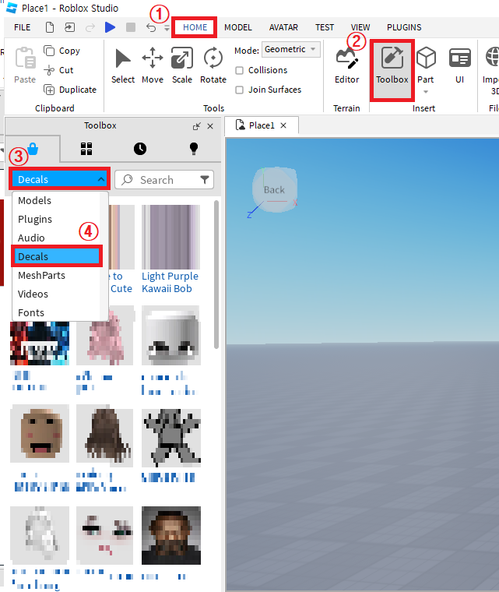Click the brown smiling face decal thumbnail

[x=40, y=433]
